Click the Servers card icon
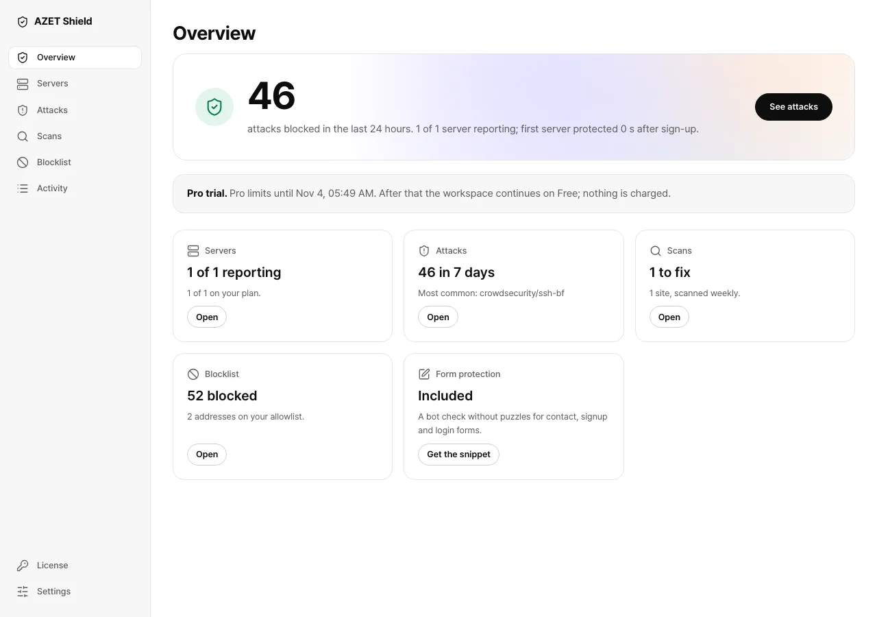 193,251
